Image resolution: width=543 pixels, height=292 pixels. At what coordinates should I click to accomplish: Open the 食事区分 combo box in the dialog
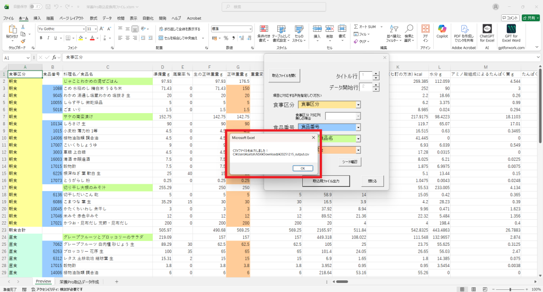coord(358,105)
